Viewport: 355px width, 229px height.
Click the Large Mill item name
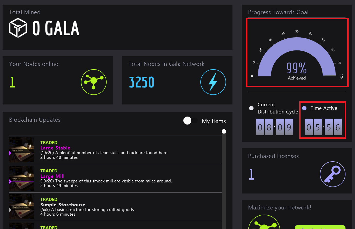tap(52, 176)
